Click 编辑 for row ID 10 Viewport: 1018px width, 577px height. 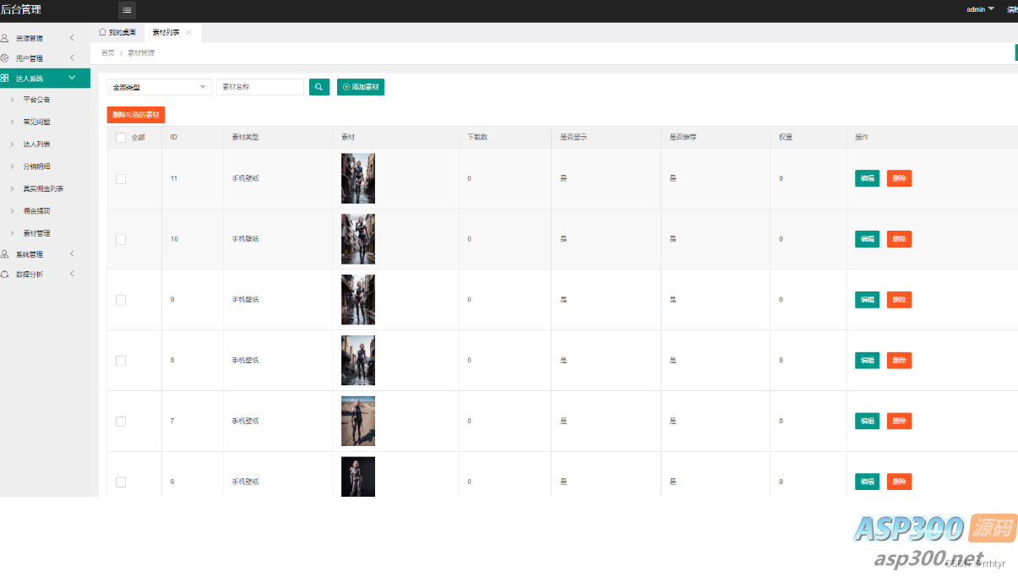click(x=867, y=239)
